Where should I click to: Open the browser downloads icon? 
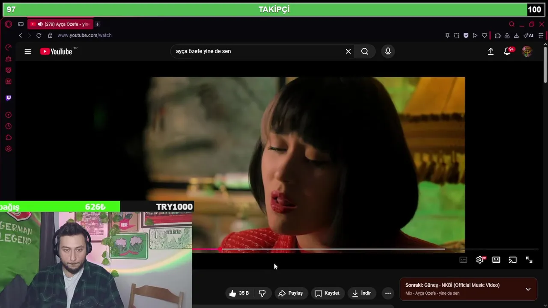click(516, 36)
